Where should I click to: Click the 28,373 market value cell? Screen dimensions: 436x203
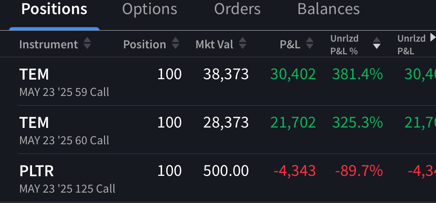226,123
